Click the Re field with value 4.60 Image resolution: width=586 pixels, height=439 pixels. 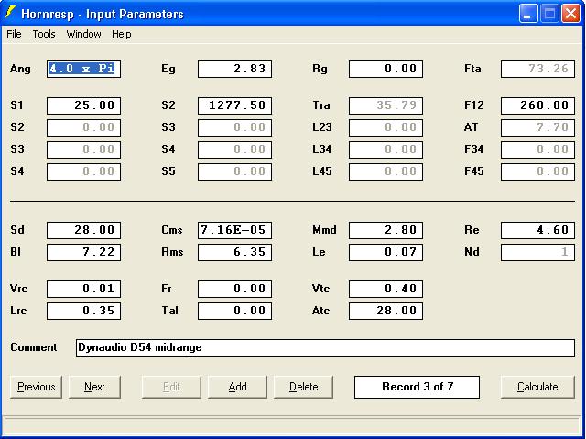point(537,230)
